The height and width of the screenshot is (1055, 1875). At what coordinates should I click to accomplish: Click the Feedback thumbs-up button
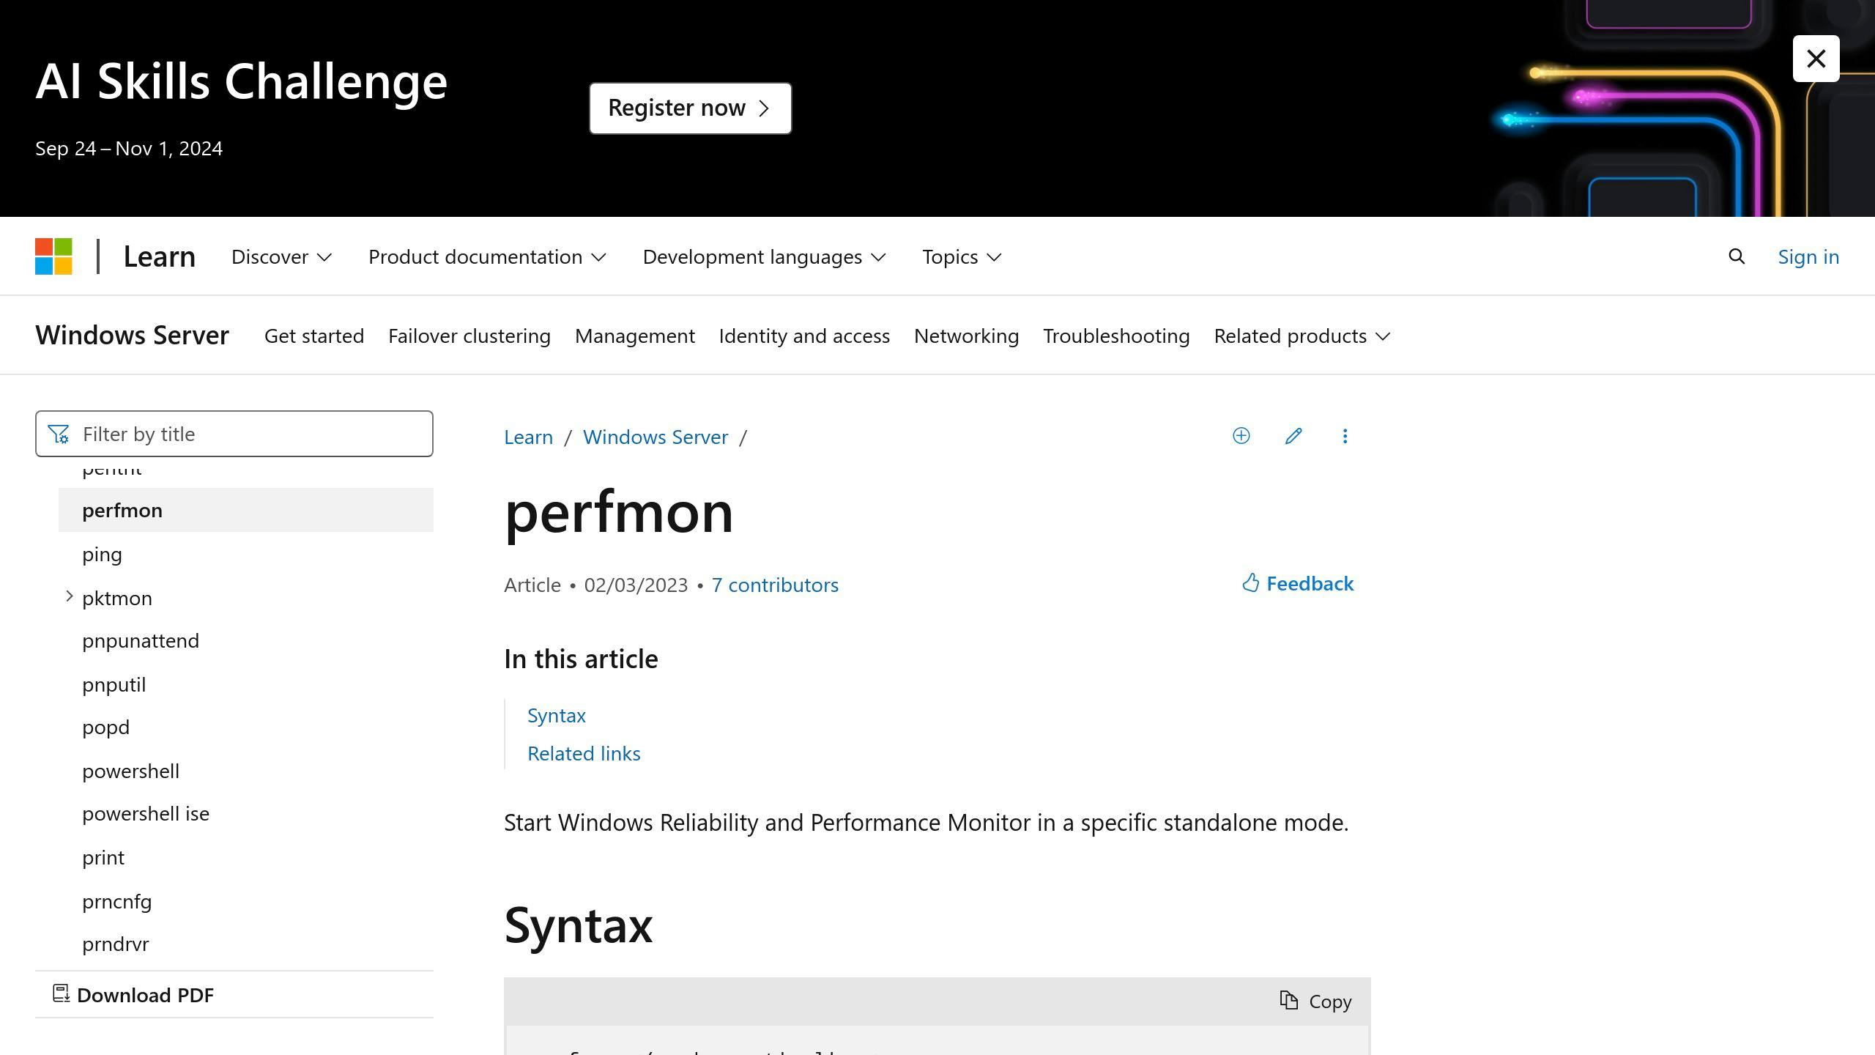(1298, 583)
